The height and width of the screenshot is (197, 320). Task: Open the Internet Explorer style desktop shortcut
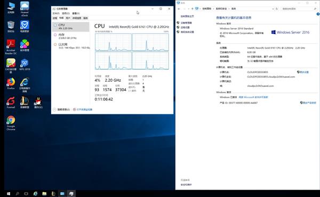25,85
